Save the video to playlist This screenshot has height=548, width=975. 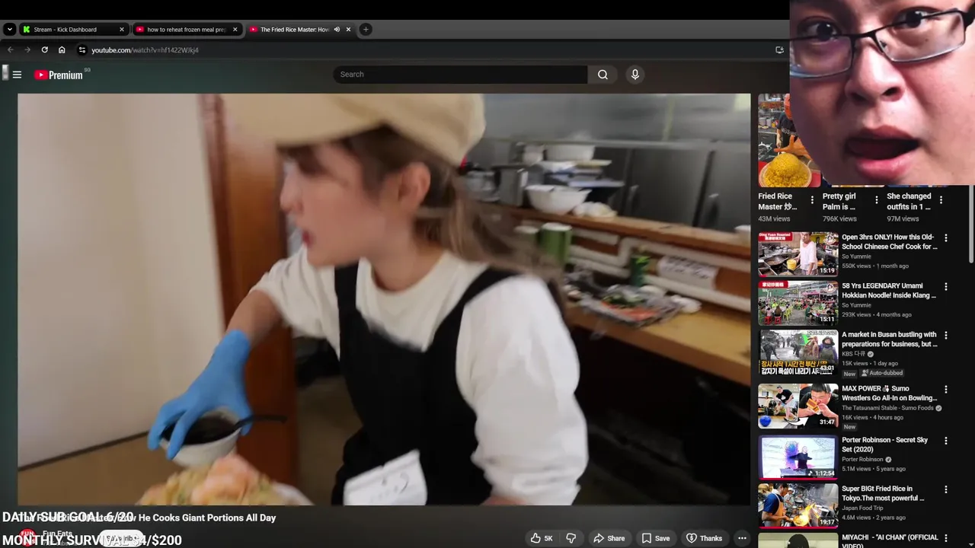[x=656, y=538]
